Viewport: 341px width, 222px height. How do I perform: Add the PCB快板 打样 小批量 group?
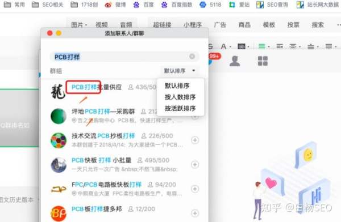coord(195,165)
